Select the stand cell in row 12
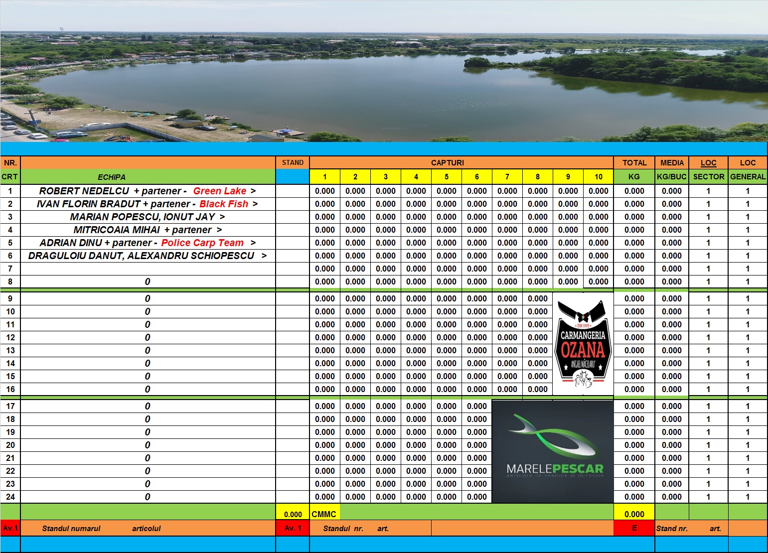Image resolution: width=768 pixels, height=553 pixels. [293, 337]
